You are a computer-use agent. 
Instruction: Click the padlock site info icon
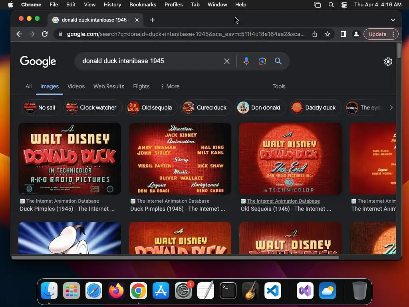click(x=61, y=34)
